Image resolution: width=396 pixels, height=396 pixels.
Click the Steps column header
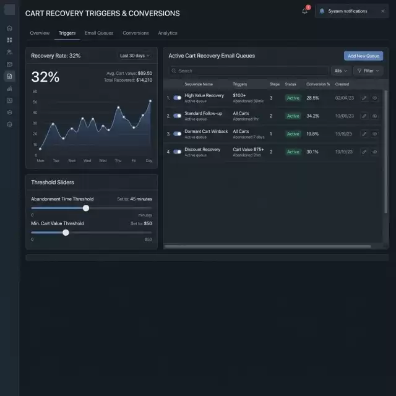point(275,84)
